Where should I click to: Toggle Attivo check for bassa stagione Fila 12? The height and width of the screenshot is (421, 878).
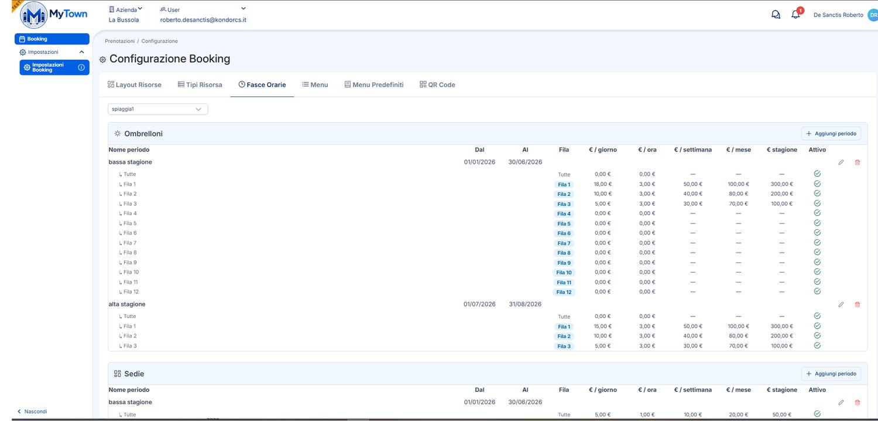pyautogui.click(x=817, y=291)
